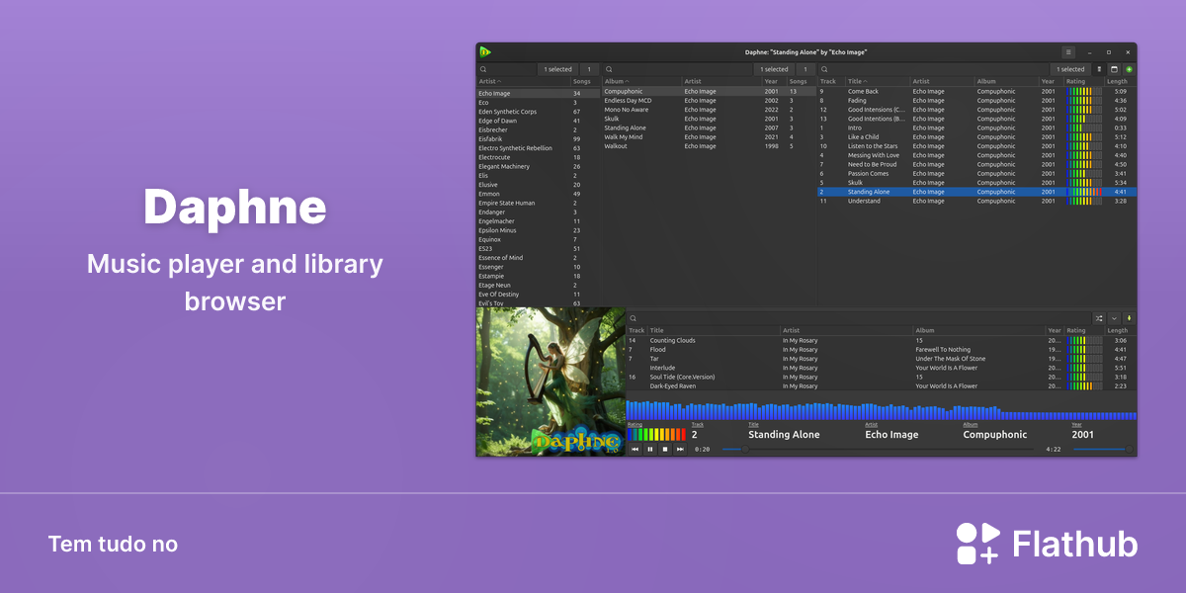
Task: Click the green add button in the track panel
Action: [1129, 69]
